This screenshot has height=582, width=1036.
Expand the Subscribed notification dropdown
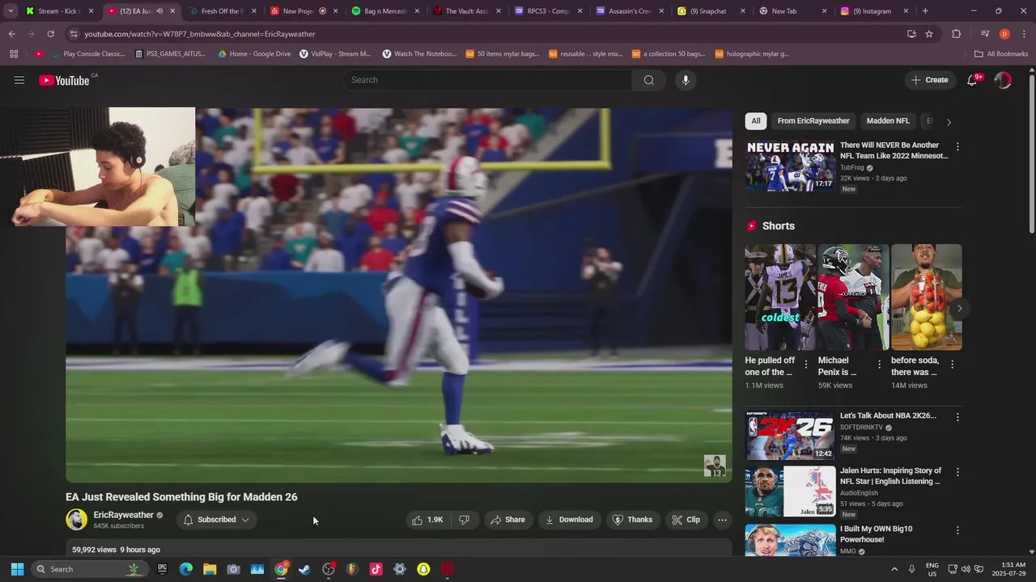(217, 520)
